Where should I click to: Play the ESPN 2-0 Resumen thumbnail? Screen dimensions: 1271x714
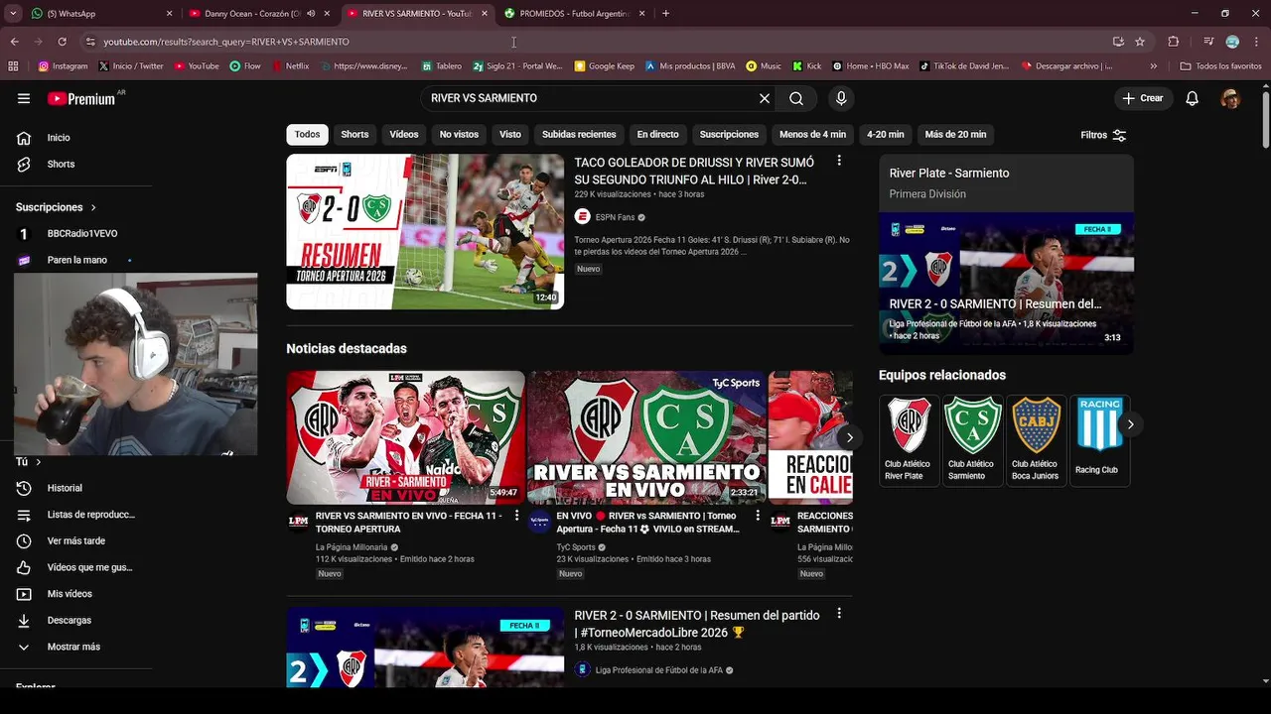point(425,231)
